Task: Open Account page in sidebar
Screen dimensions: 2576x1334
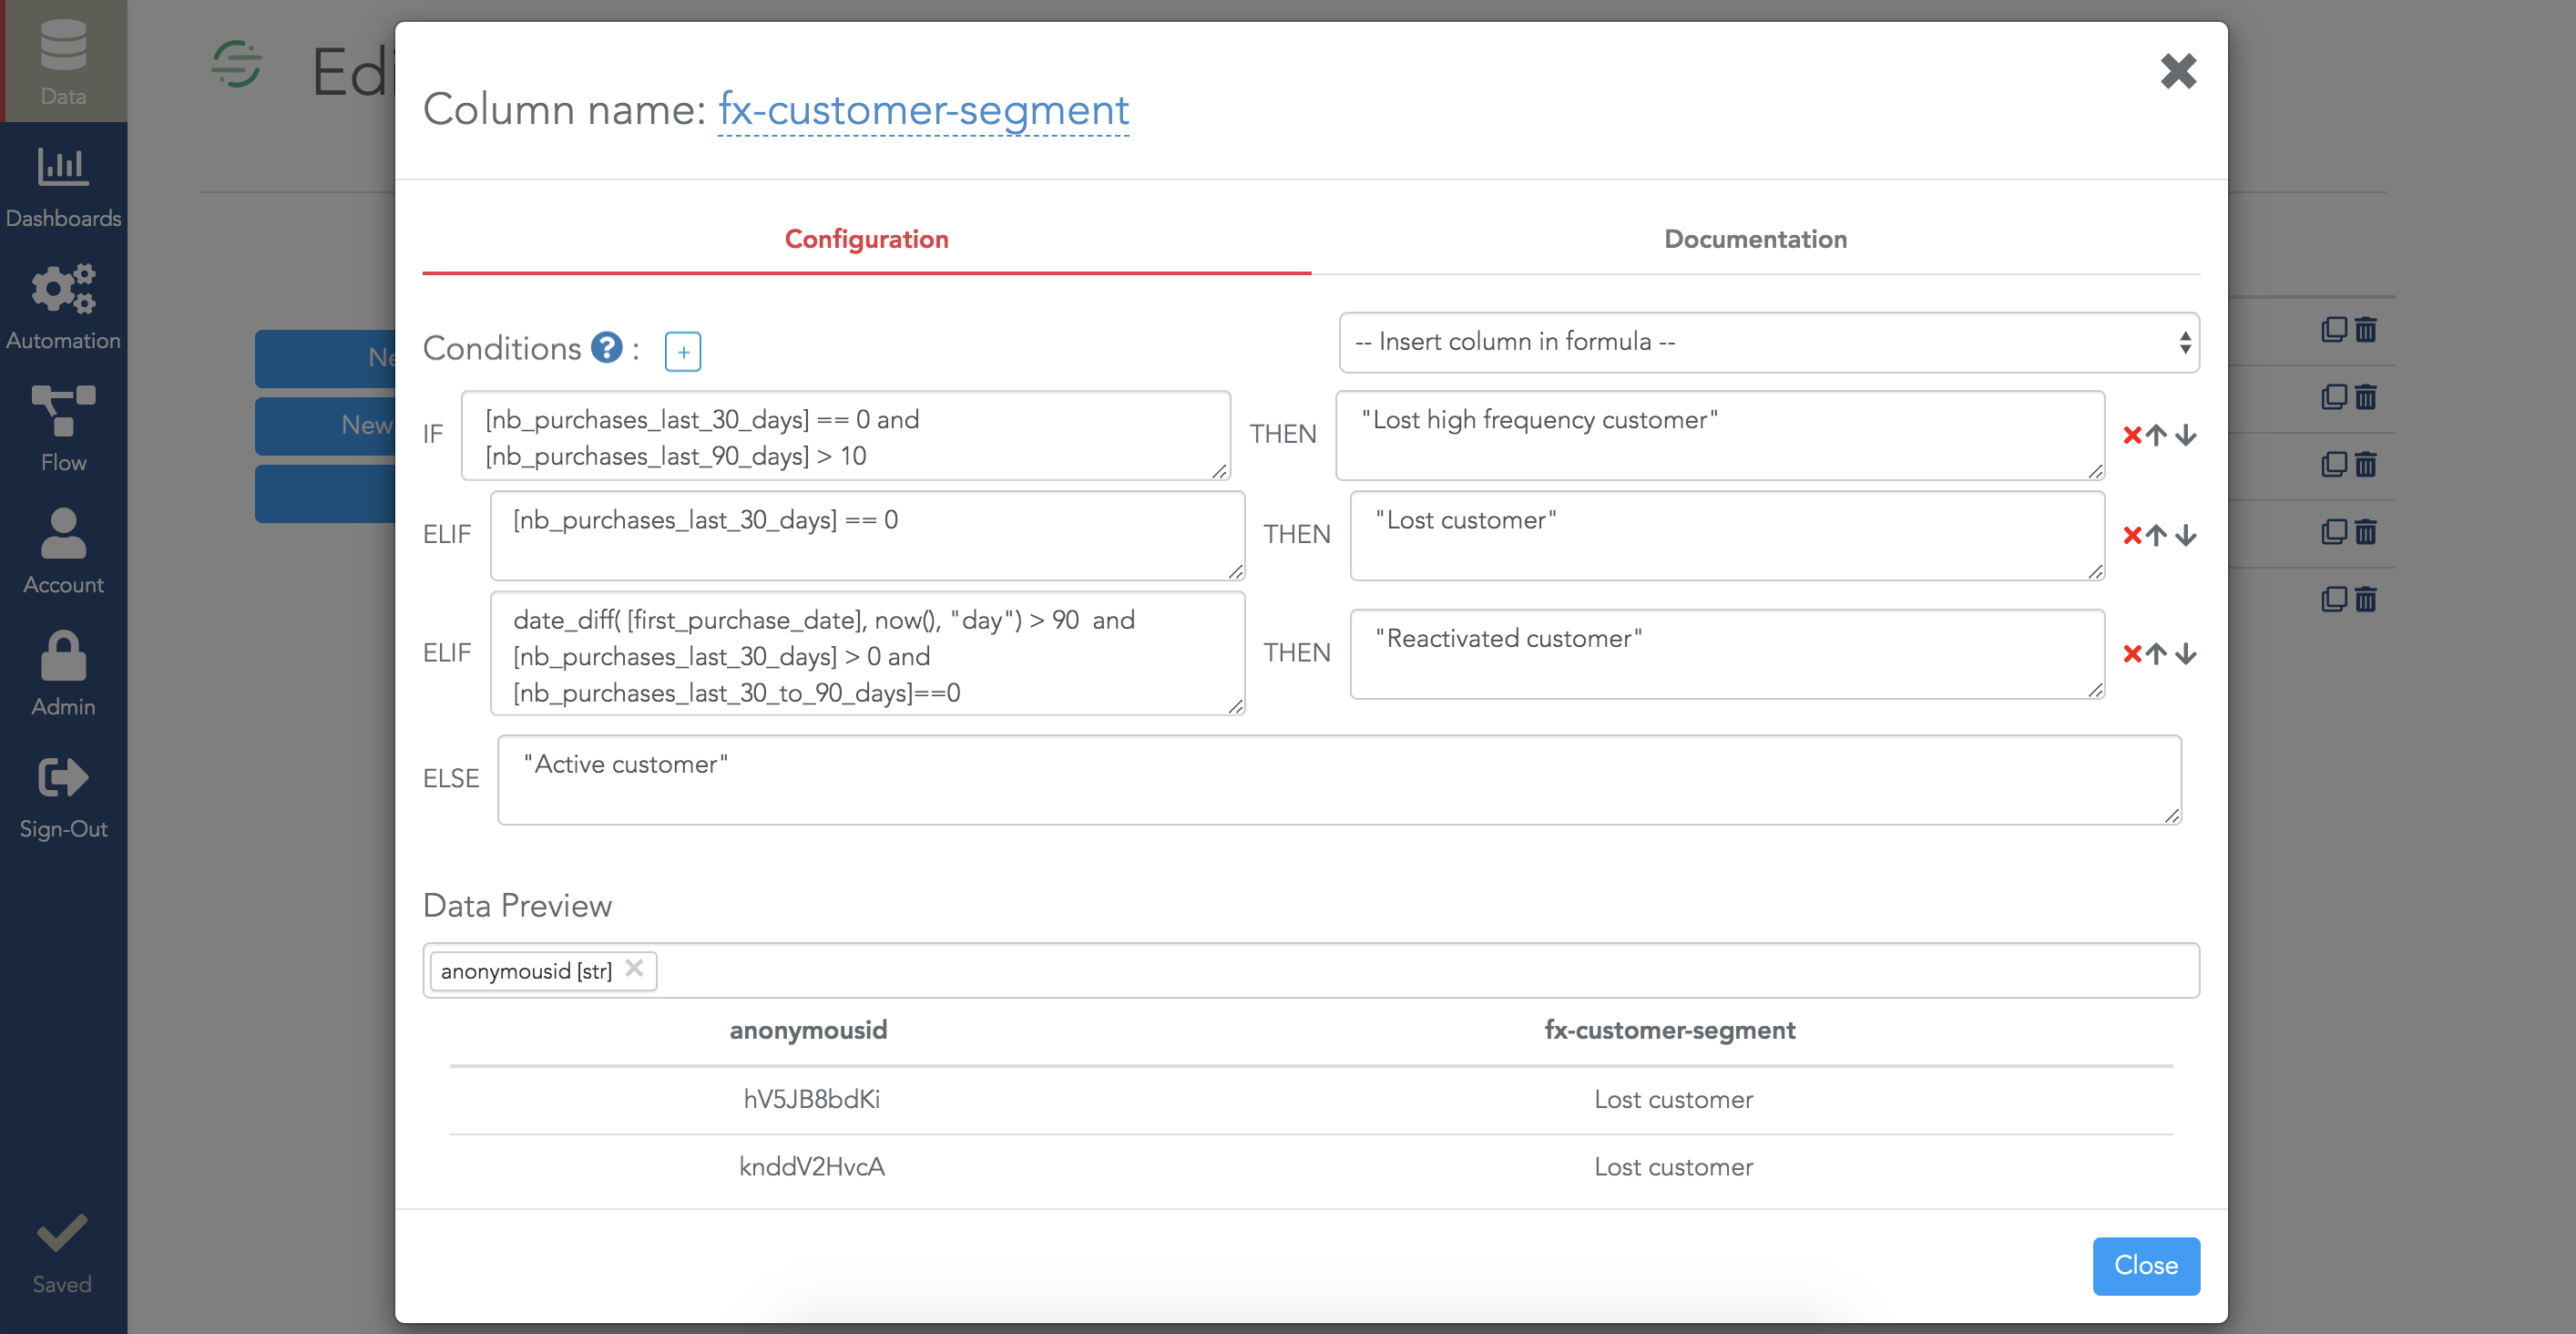Action: [63, 552]
